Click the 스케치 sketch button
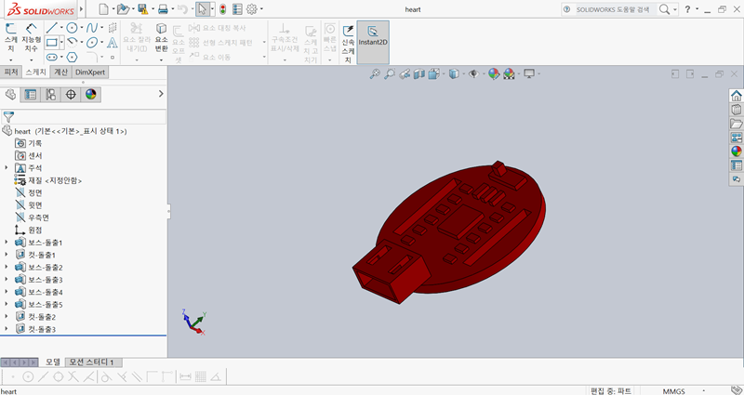 point(10,37)
